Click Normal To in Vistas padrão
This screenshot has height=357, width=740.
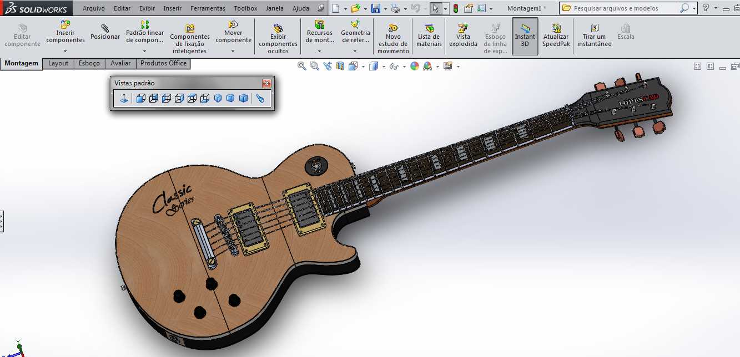[x=124, y=98]
